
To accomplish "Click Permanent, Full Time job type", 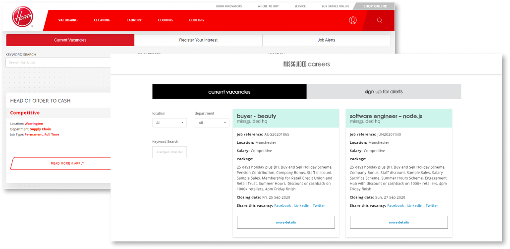I will coord(42,134).
